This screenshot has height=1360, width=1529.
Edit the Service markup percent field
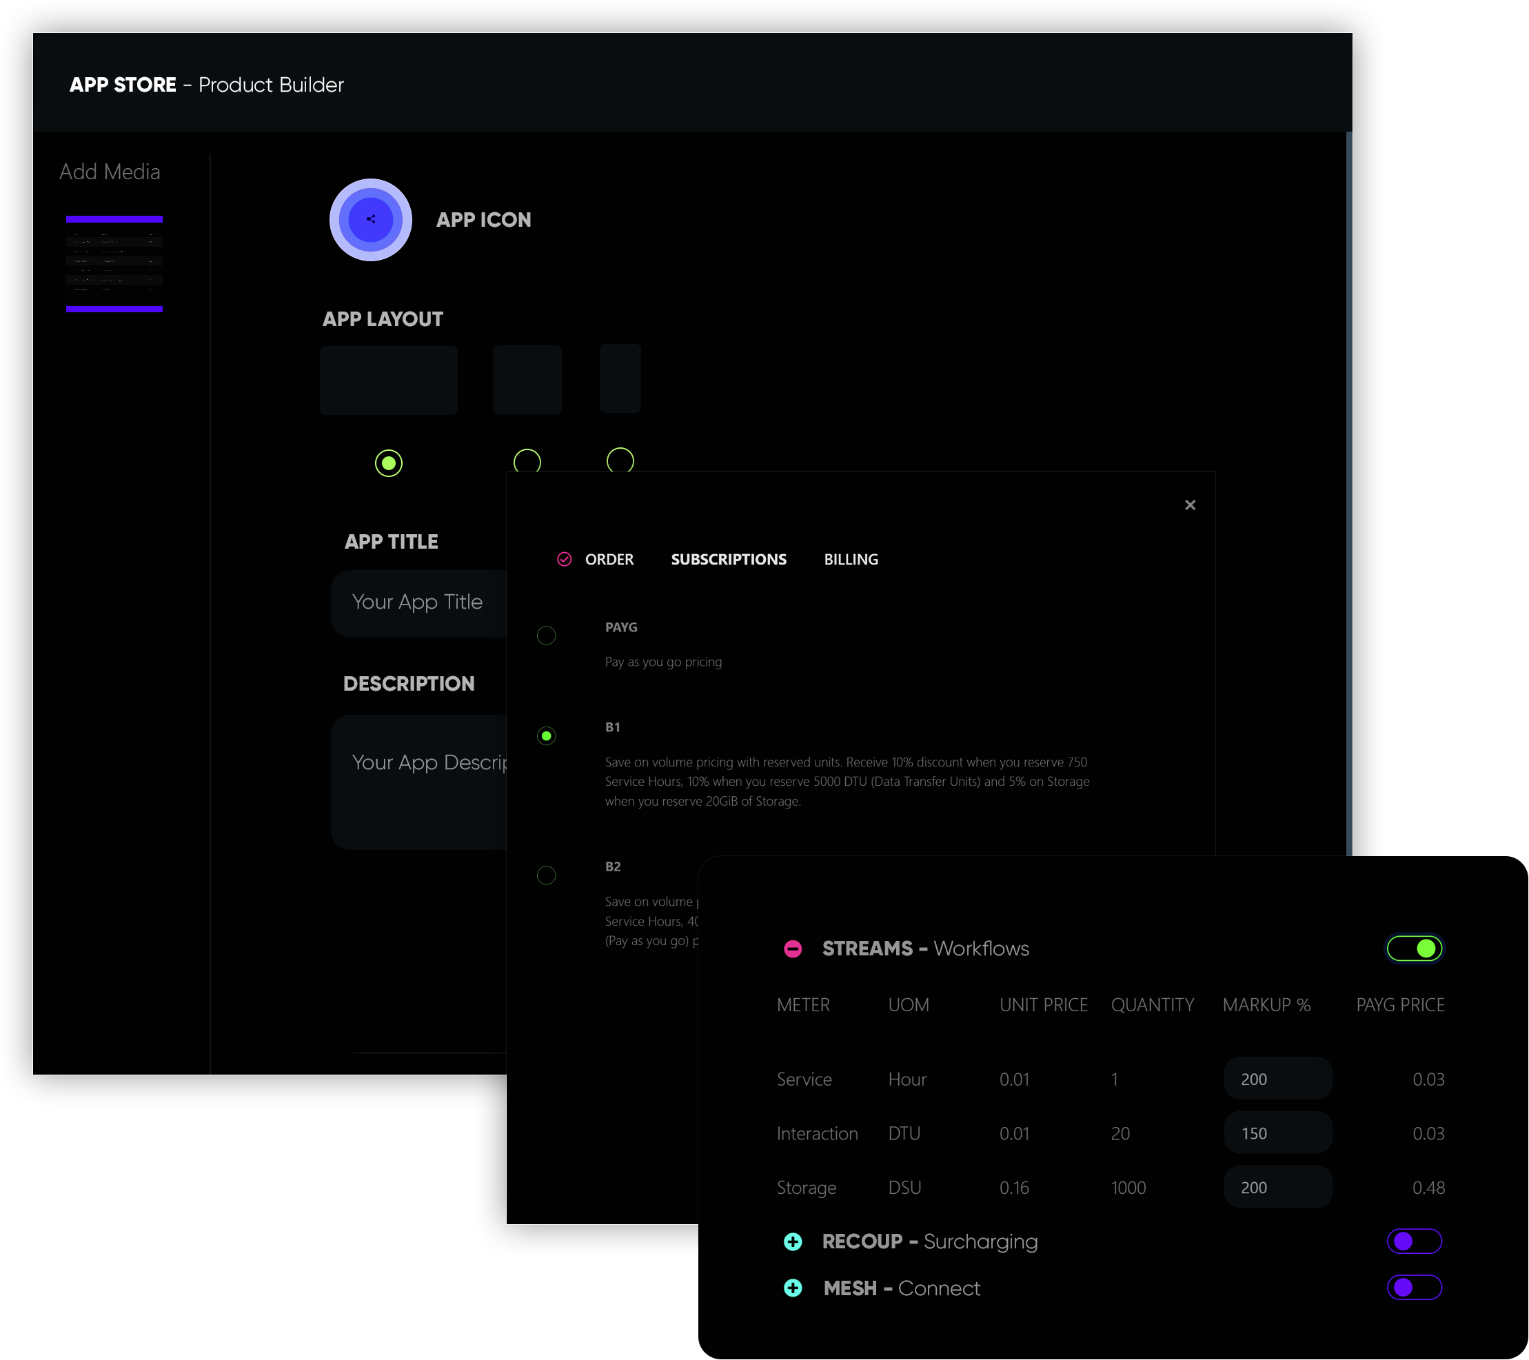pos(1277,1079)
